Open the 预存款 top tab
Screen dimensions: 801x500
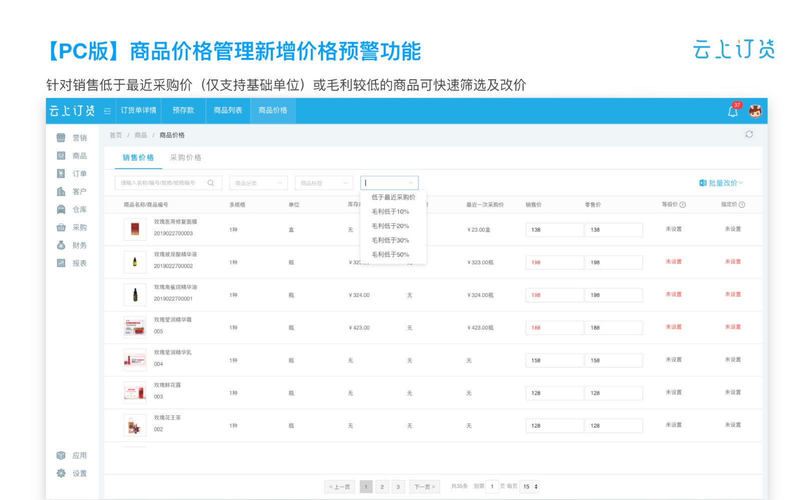click(x=183, y=110)
